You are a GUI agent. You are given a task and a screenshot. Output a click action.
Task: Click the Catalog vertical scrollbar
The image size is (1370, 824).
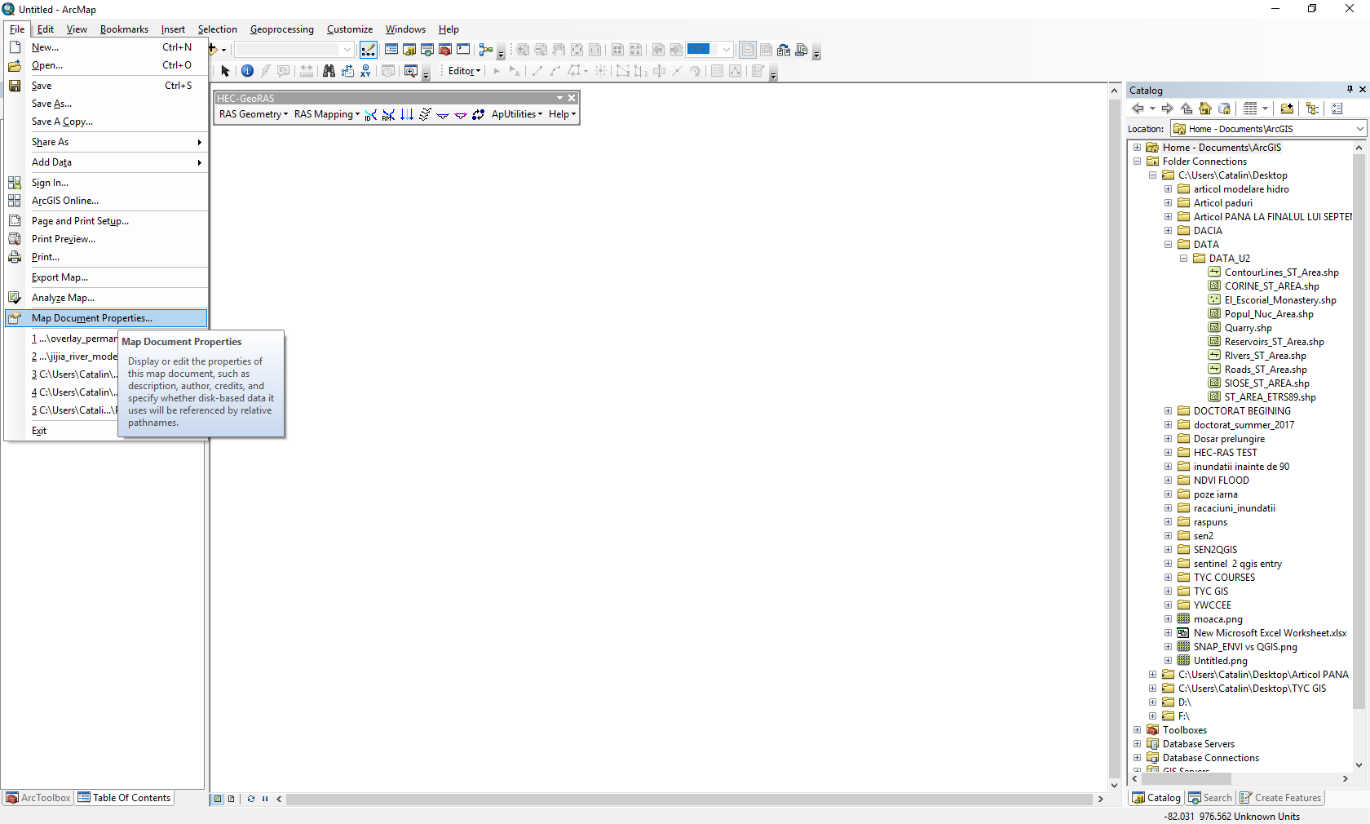point(1359,457)
